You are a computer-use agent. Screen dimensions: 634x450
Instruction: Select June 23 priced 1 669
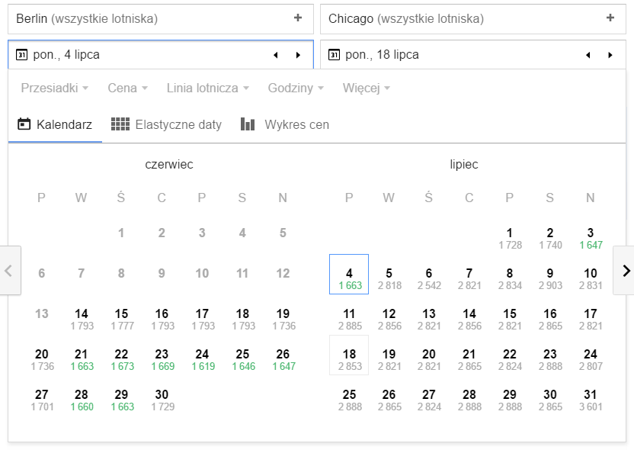tap(162, 359)
